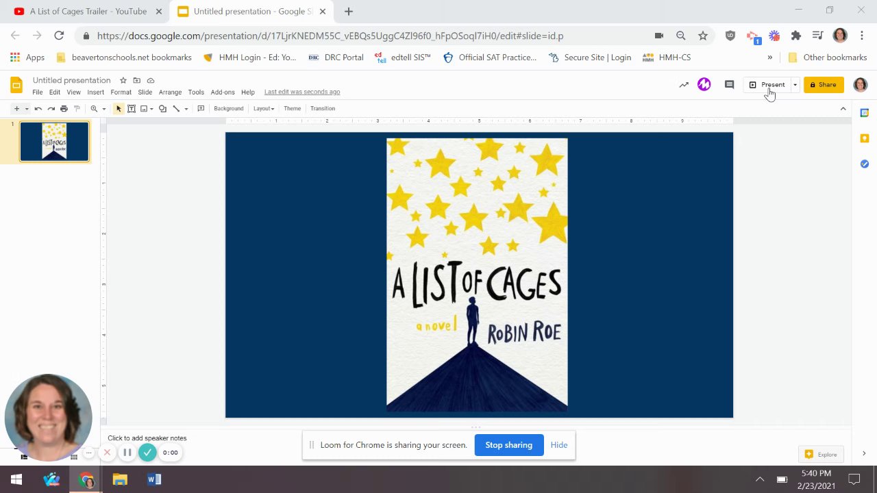Print the presentation
Screen dimensions: 877x493
coord(64,108)
